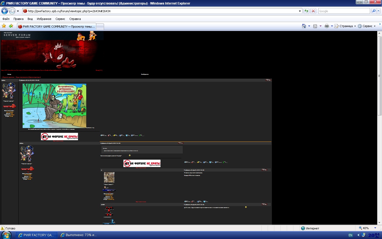
Task: Go to the Home page icon
Action: point(304,26)
